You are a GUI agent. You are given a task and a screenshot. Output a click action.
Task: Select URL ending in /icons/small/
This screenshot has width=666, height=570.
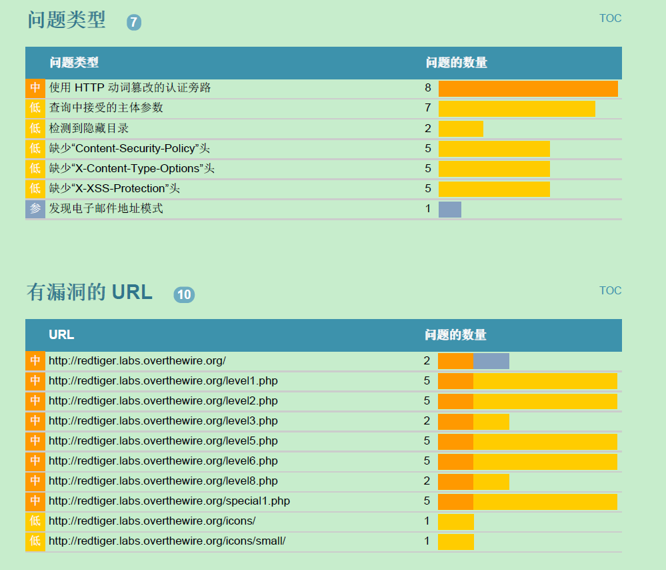(167, 541)
